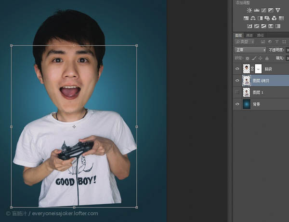The image size is (289, 222).
Task: Add a Color Balance adjustment (scales icon)
Action: point(253,18)
